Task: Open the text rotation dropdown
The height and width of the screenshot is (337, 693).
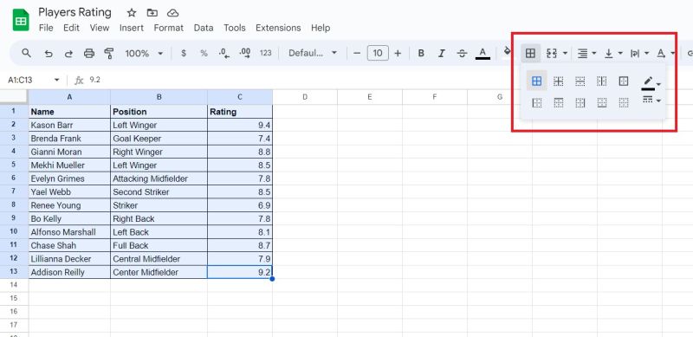Action: 666,54
